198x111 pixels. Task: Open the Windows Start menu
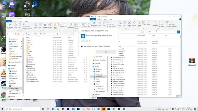pyautogui.click(x=2, y=109)
